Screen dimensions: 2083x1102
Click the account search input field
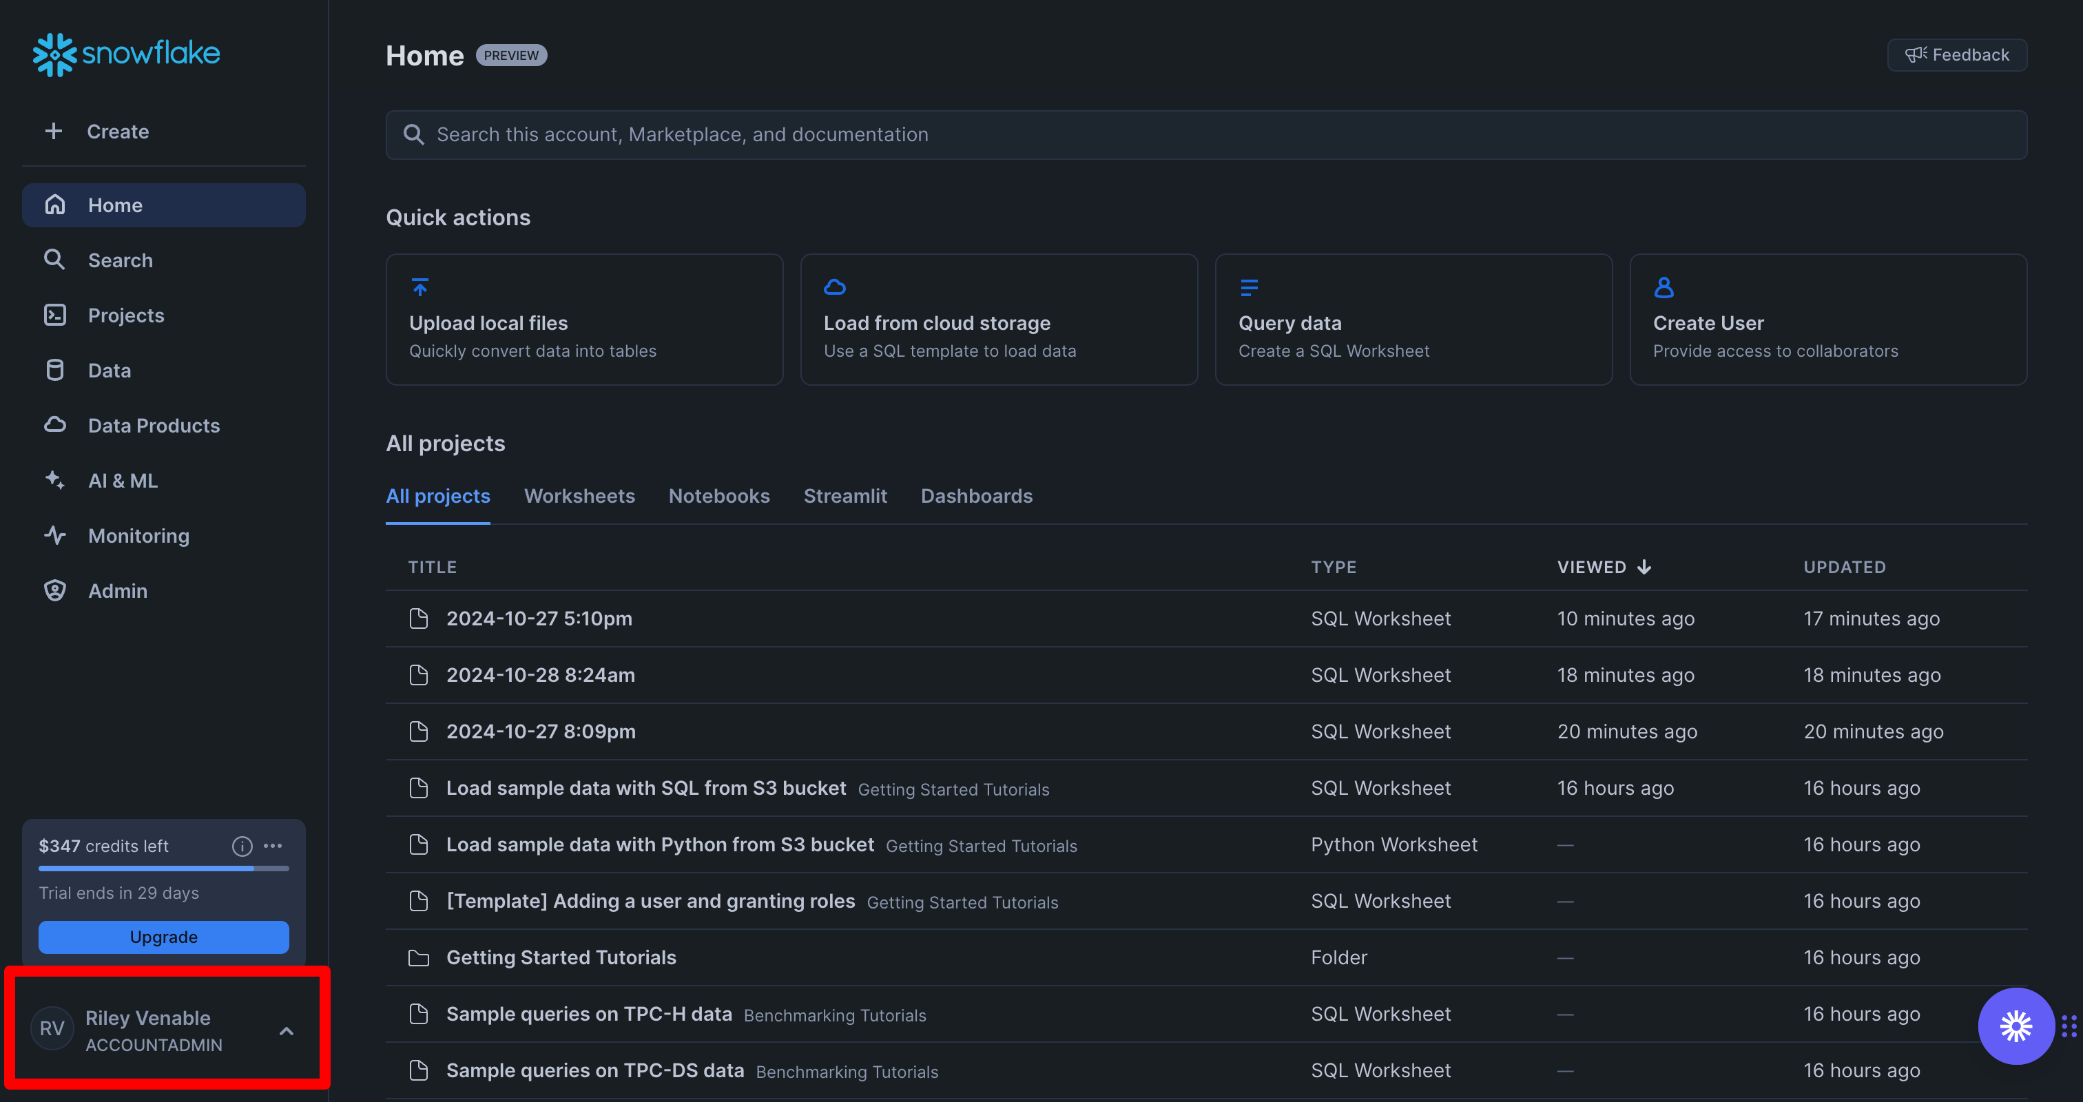[1206, 134]
